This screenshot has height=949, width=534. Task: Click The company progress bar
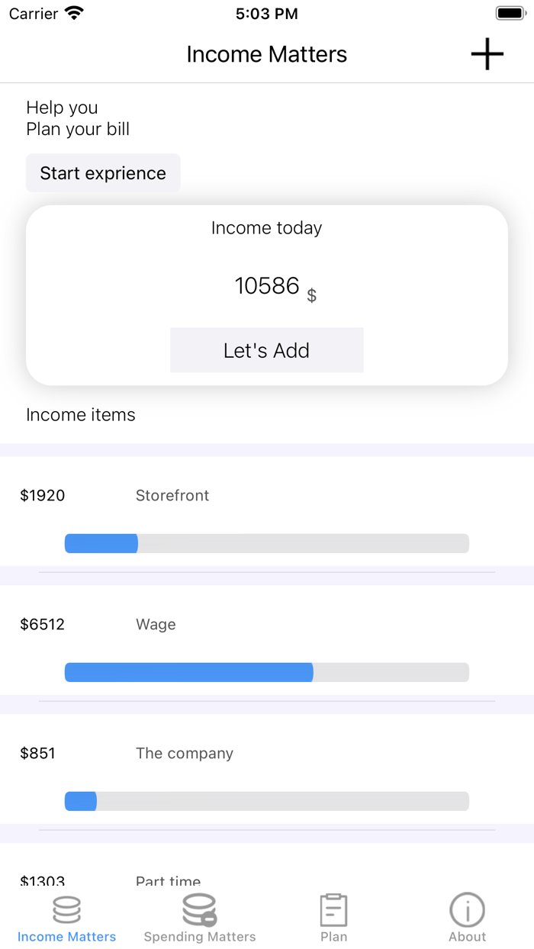[x=266, y=801]
